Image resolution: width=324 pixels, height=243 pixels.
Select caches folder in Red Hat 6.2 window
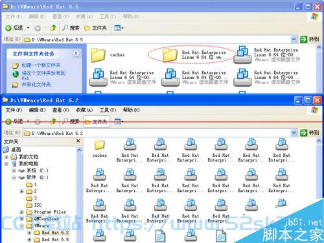pos(99,148)
